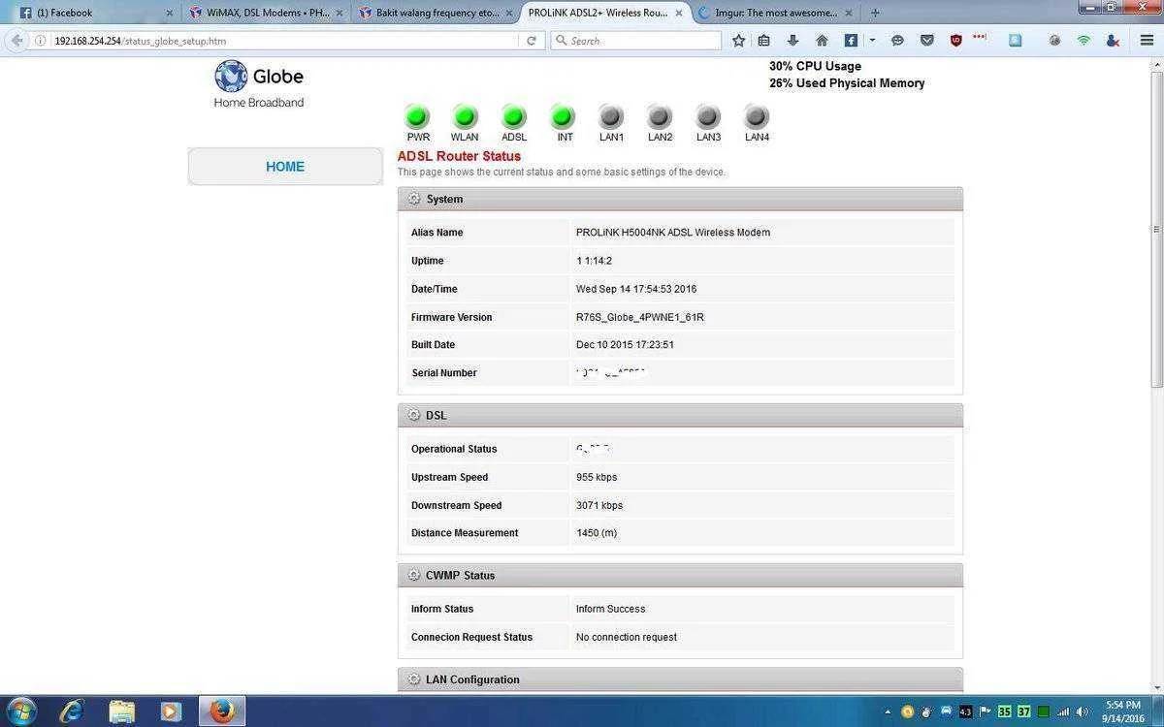1164x727 pixels.
Task: Click the Firmware Version value R76S_Globe_4PWNE1_61R
Action: [640, 317]
